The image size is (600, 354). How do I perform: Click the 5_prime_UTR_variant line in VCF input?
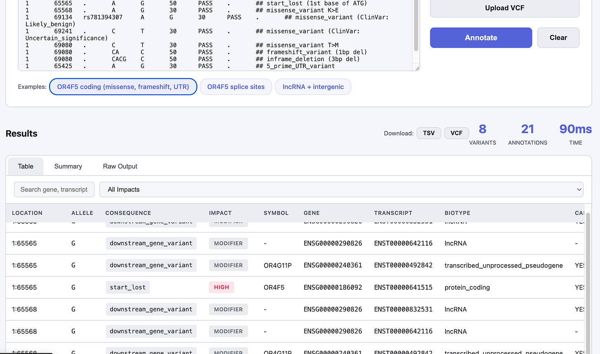point(180,66)
